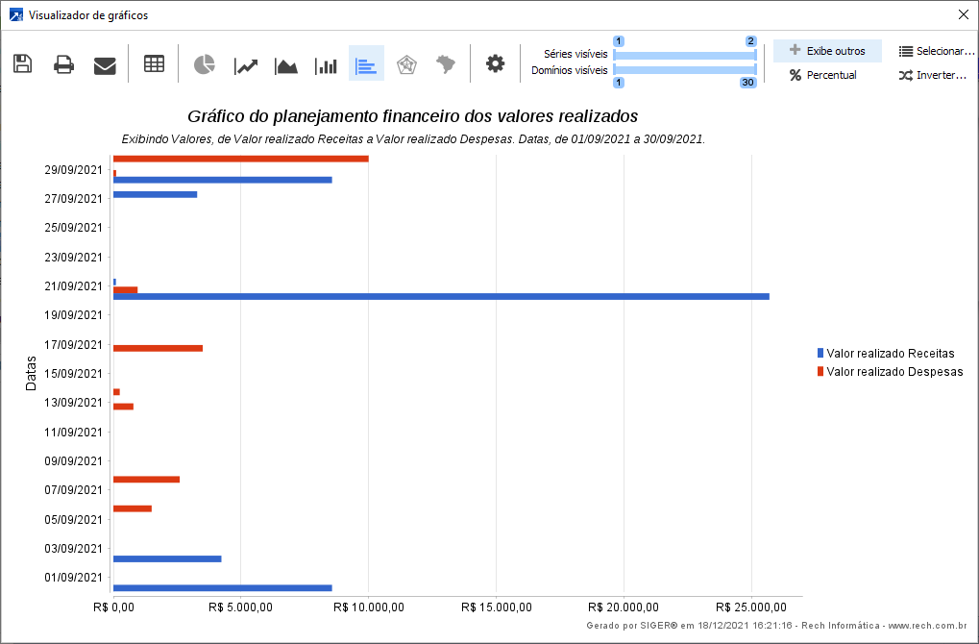This screenshot has width=979, height=644.
Task: Click axis label 29/09/2021
Action: click(73, 170)
